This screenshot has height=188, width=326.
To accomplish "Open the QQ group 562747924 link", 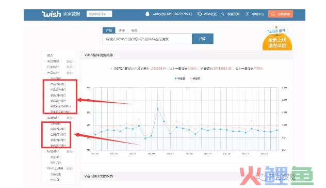I will coord(172,14).
